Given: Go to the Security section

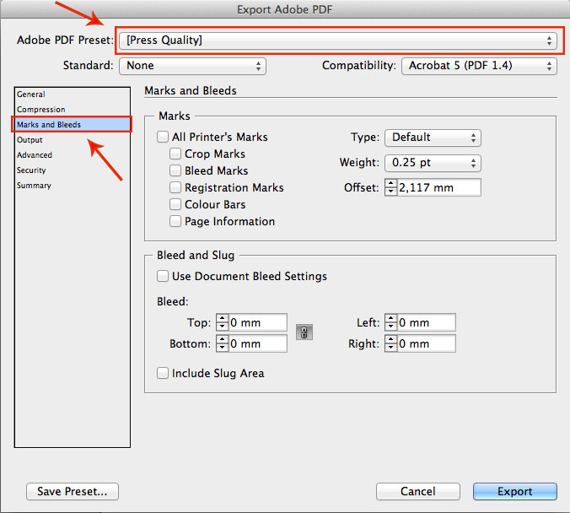Looking at the screenshot, I should [31, 170].
